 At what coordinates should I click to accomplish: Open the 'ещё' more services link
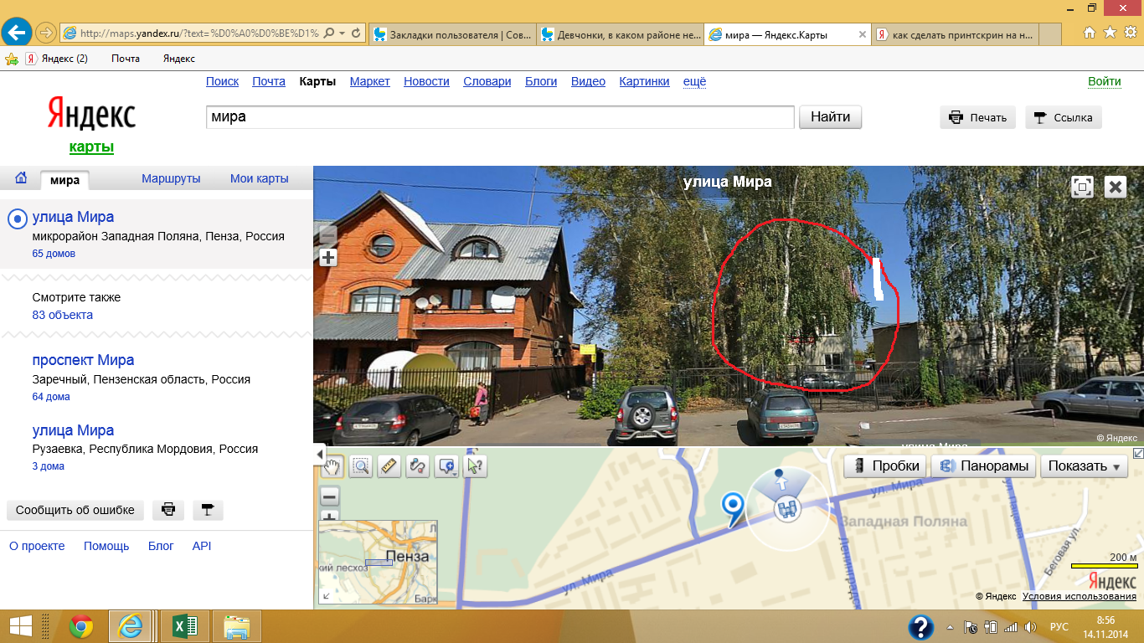tap(695, 81)
